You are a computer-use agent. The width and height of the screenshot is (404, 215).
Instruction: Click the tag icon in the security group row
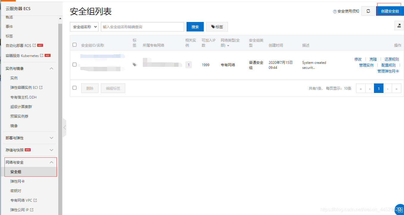click(135, 65)
